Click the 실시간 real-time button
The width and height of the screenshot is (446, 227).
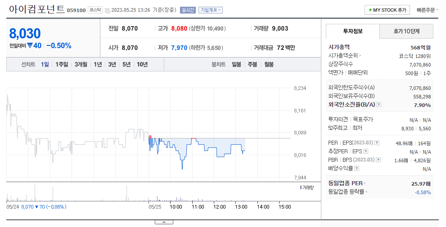tap(188, 10)
